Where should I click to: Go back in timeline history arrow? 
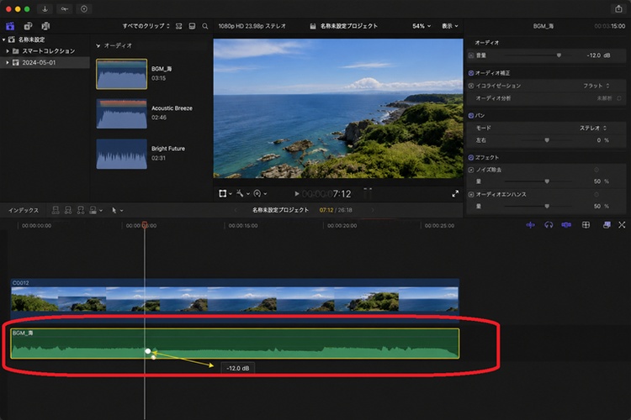(236, 210)
